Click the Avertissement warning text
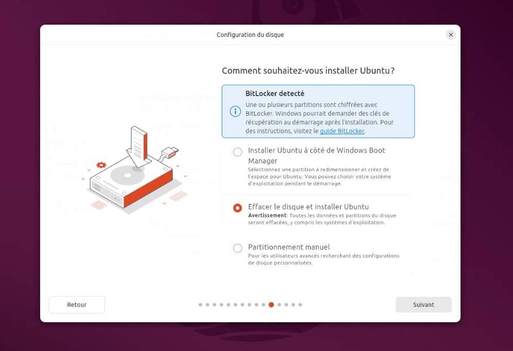This screenshot has width=513, height=351. coord(267,215)
